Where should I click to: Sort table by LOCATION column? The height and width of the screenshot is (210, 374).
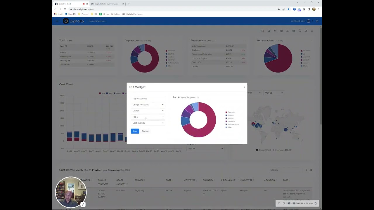(x=270, y=180)
